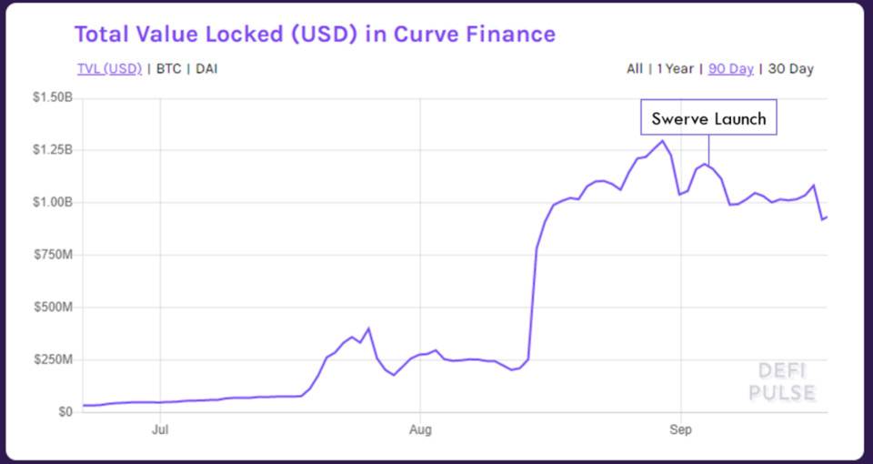Click the Swerve Launch annotation box
This screenshot has width=873, height=464.
click(x=708, y=118)
